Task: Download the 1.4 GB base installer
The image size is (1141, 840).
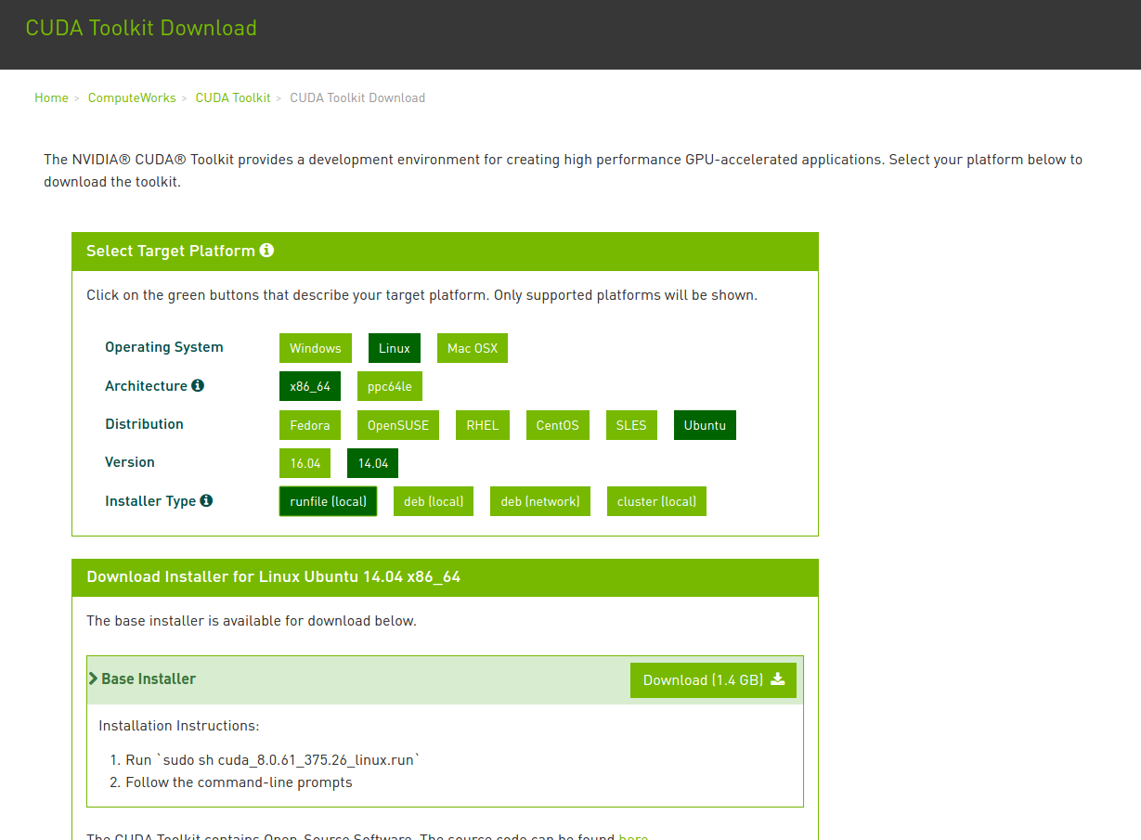Action: (713, 680)
